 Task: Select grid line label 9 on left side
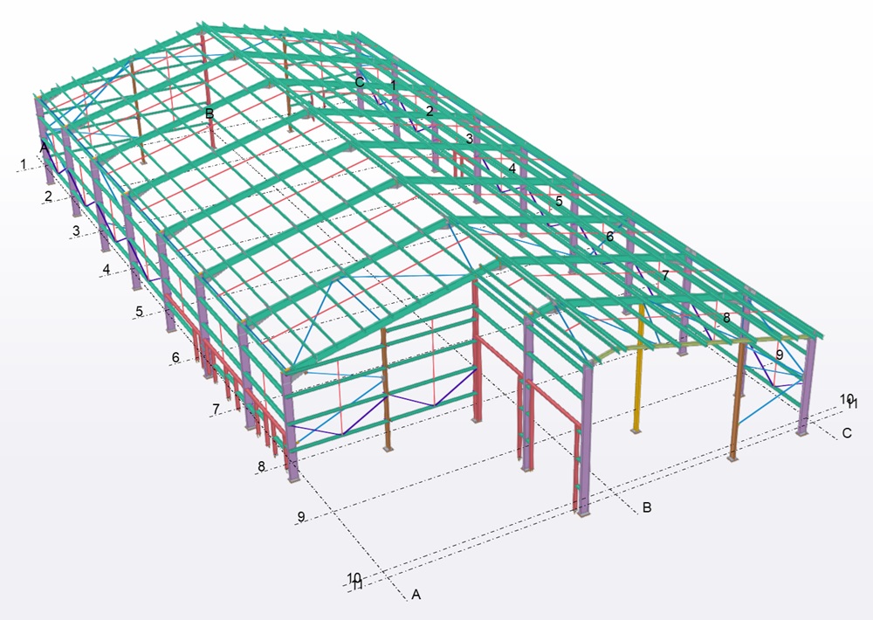coord(301,517)
